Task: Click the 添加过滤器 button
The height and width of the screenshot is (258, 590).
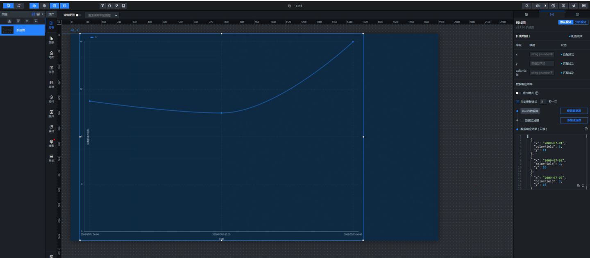Action: tap(574, 120)
